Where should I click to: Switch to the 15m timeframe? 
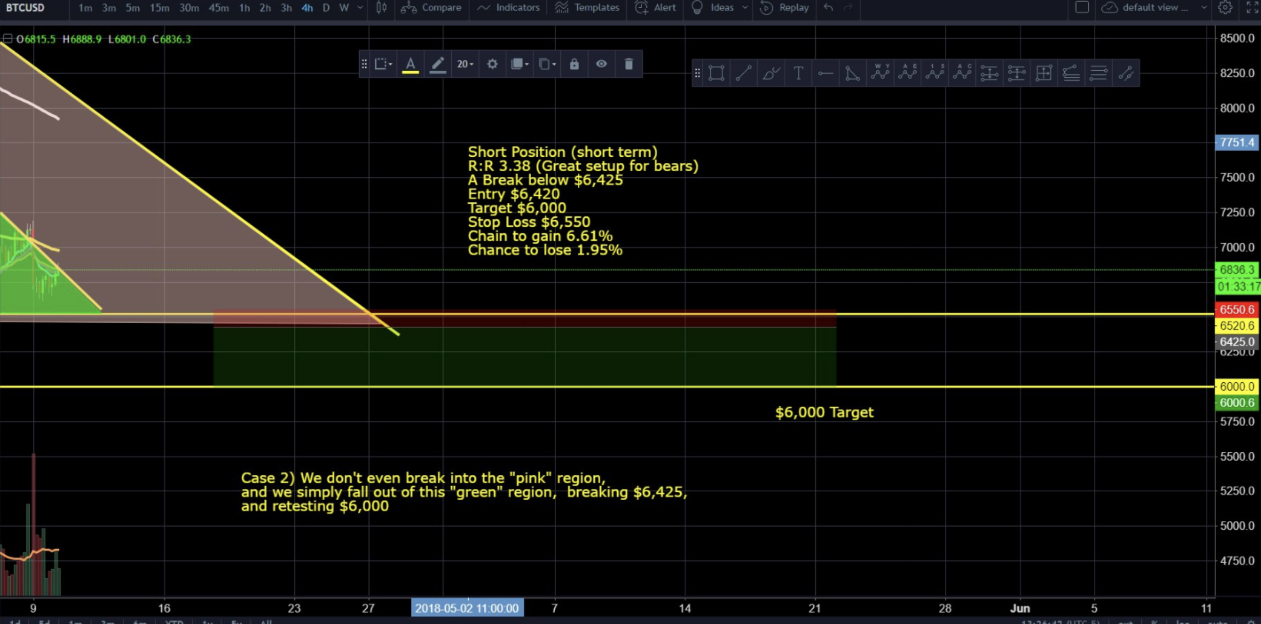pyautogui.click(x=159, y=8)
